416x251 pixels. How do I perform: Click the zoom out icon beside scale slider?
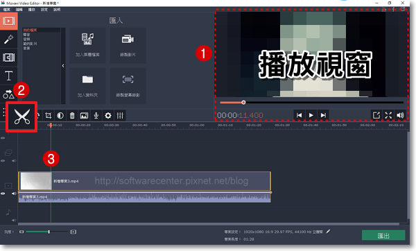click(x=21, y=232)
